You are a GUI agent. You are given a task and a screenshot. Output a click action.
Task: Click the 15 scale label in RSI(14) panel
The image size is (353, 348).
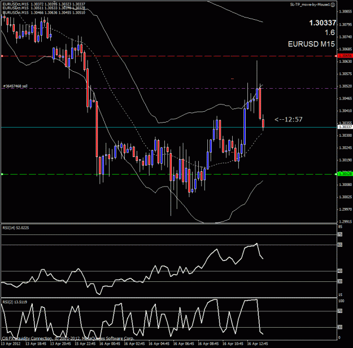340,295
